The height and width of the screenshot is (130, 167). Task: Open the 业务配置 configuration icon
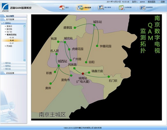tap(122, 7)
